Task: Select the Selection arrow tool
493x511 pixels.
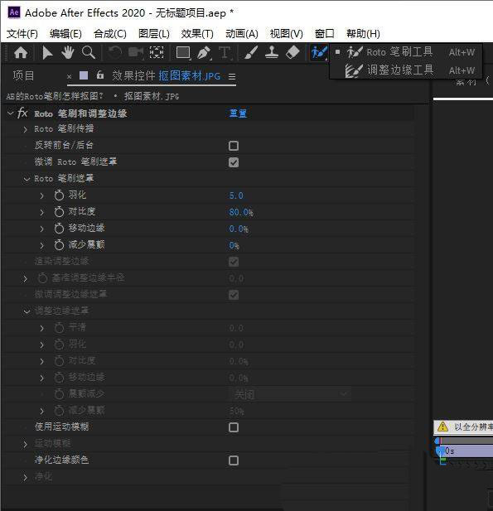Action: (47, 52)
